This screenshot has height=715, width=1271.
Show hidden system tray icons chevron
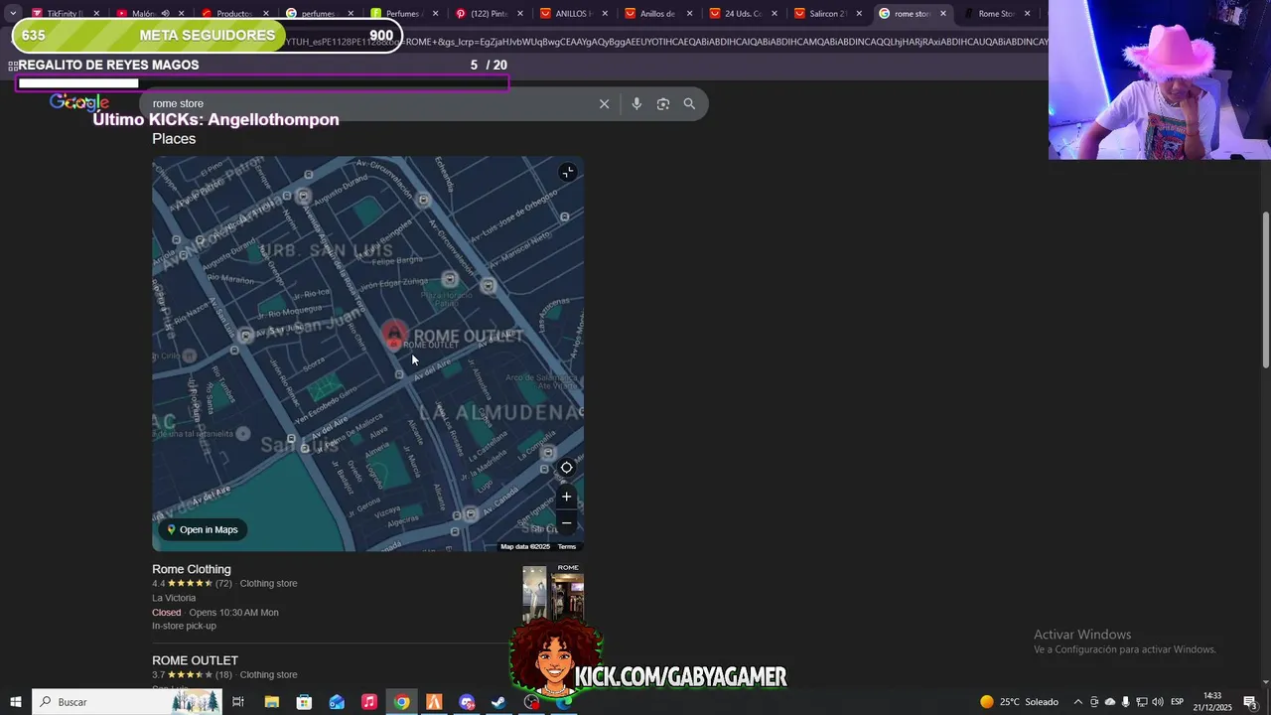[1077, 702]
